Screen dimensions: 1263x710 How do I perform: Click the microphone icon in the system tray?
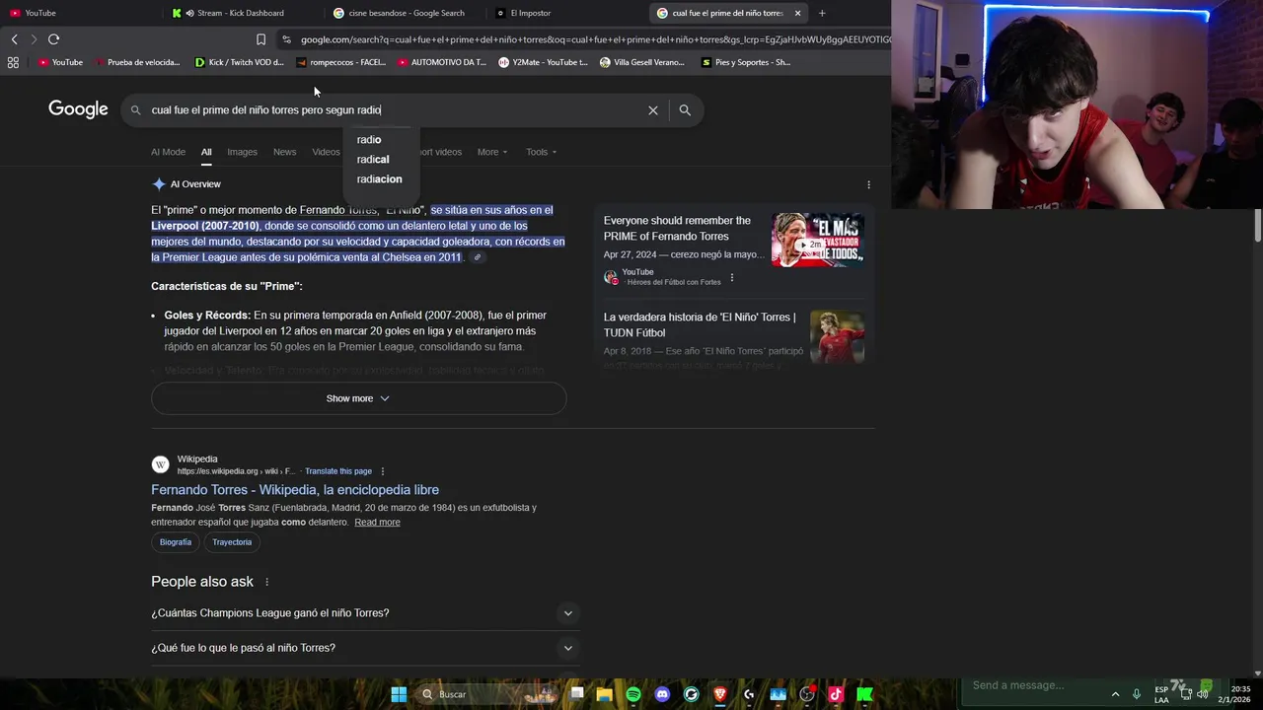click(1137, 694)
